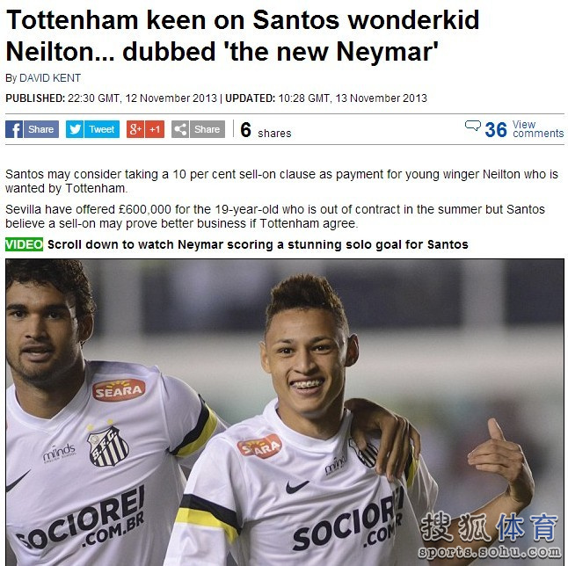Click the 6 shares counter
Viewport: 568px width, 566px height.
tap(266, 130)
